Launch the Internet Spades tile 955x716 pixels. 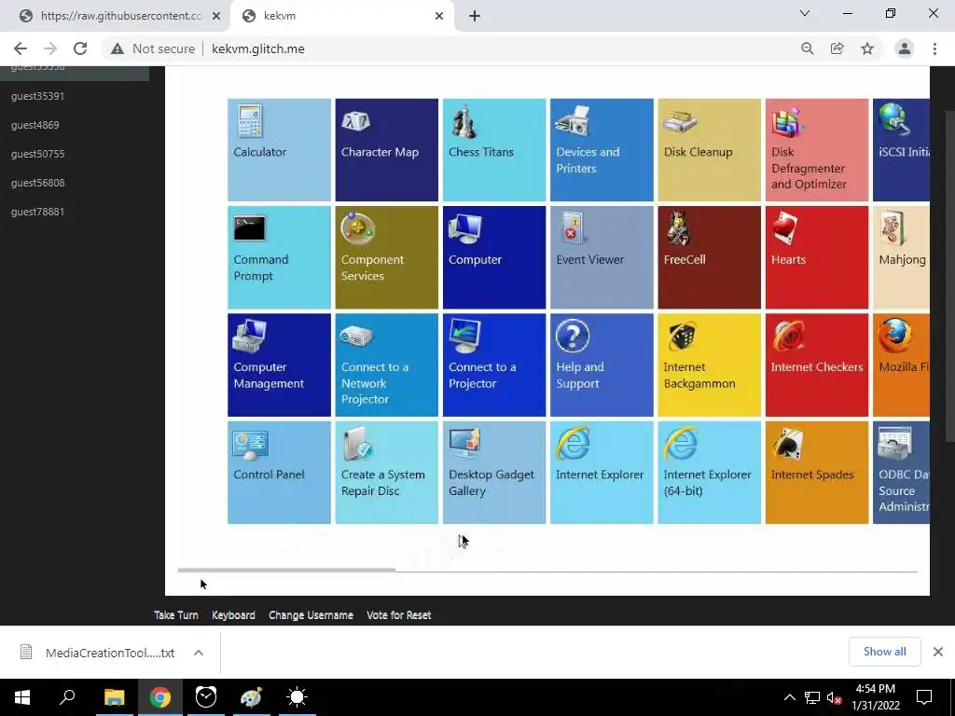(x=817, y=473)
